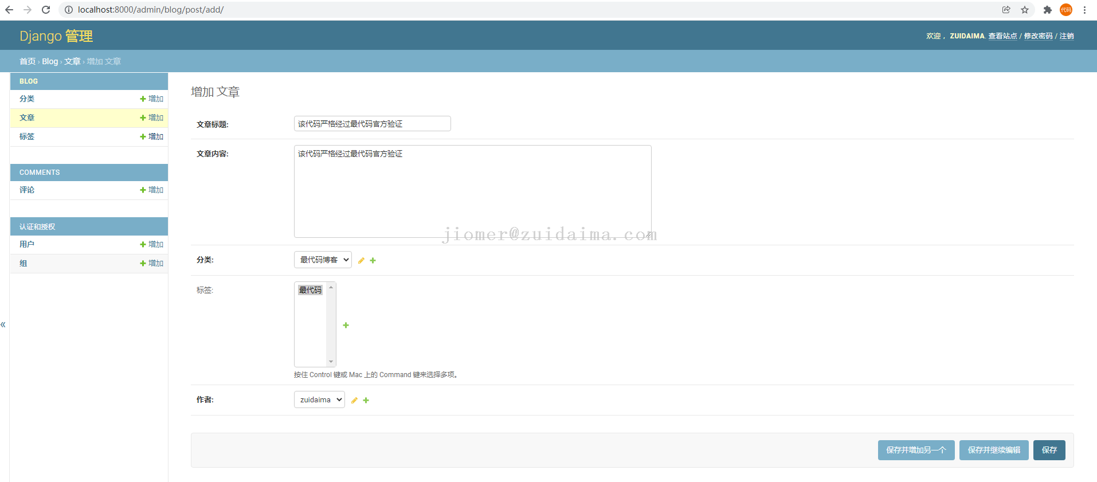Click the pencil icon to edit selected 作者
This screenshot has height=482, width=1097.
click(x=354, y=400)
